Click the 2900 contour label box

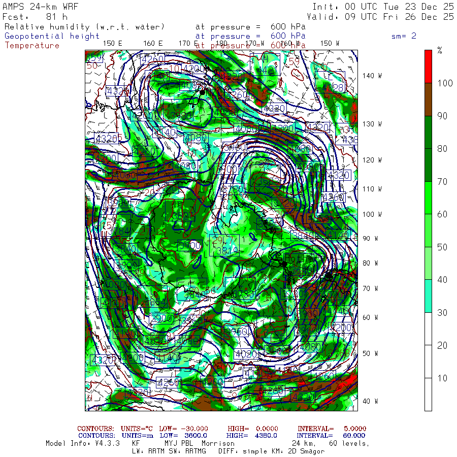162,319
